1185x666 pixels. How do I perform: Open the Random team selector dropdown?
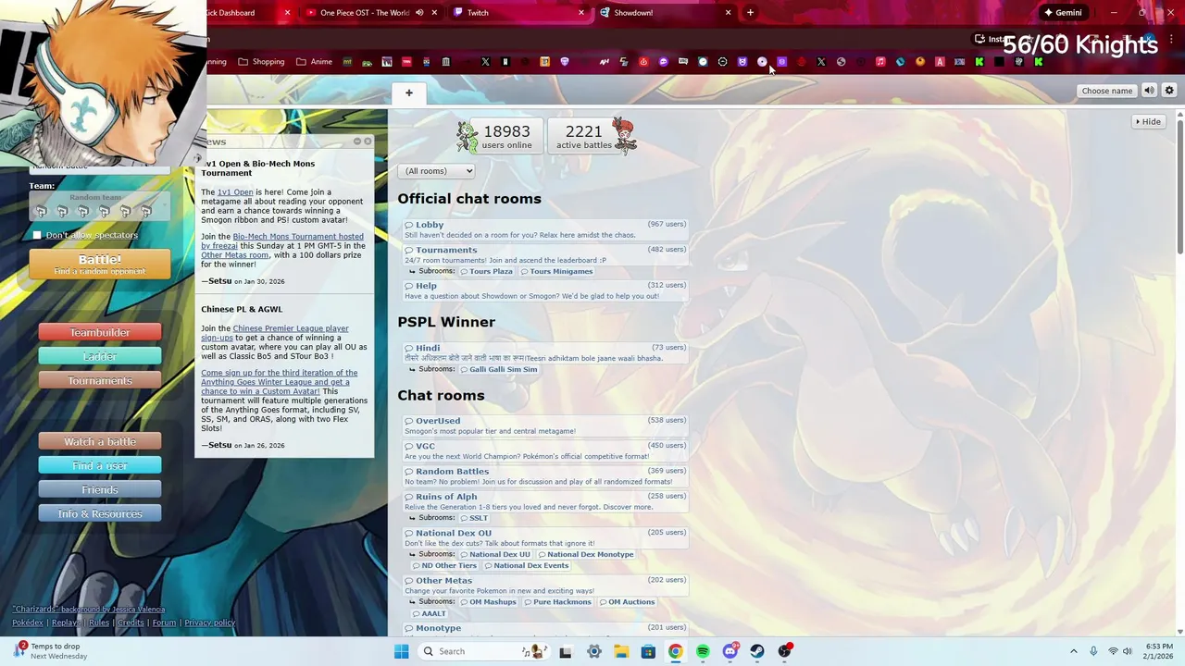[100, 207]
